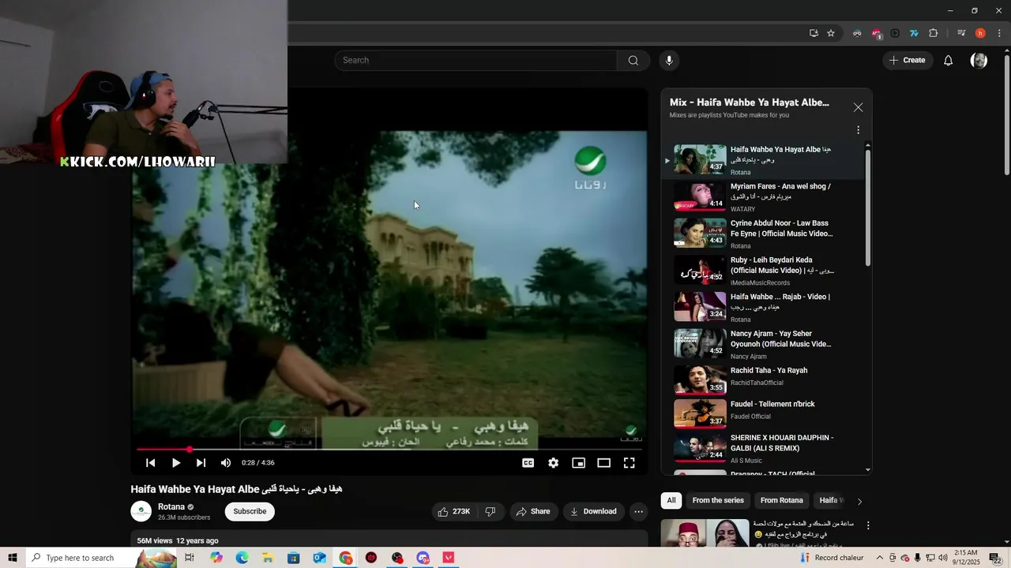The width and height of the screenshot is (1011, 568).
Task: Open Rotana channel avatar
Action: (141, 511)
